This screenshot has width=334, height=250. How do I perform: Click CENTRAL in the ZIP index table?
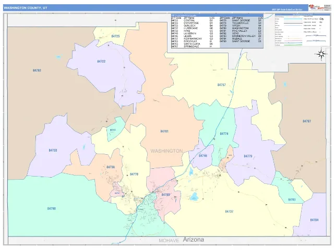tap(189, 20)
